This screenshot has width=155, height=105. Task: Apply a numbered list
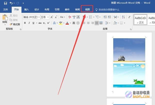pyautogui.click(x=90, y=17)
